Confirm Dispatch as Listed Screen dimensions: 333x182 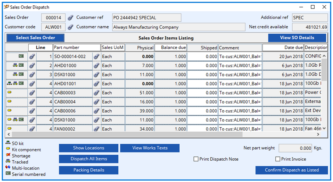[292, 170]
